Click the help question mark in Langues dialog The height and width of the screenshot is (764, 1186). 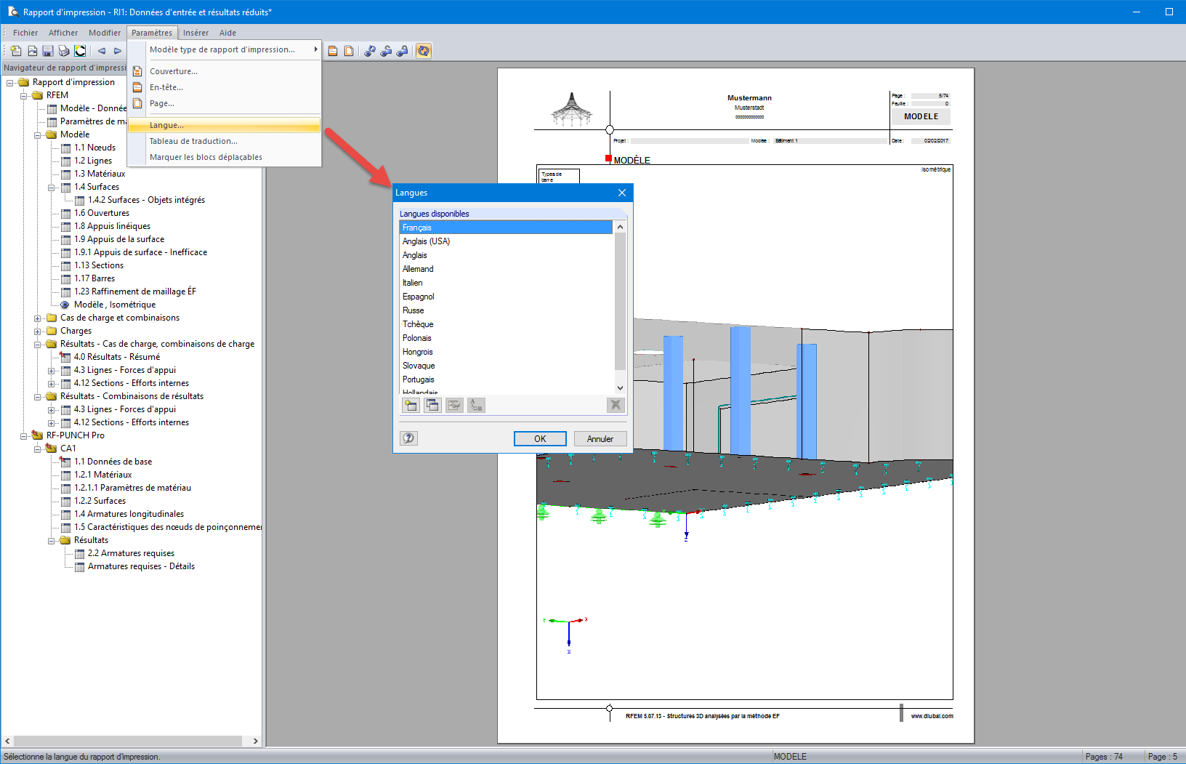click(409, 438)
